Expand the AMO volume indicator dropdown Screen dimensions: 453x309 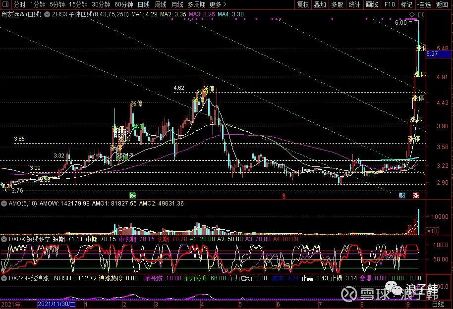[x=4, y=203]
